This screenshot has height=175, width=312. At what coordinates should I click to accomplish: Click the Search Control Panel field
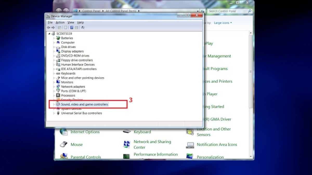tap(227, 11)
